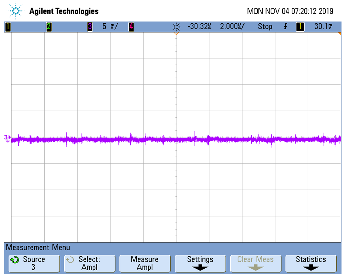Cycle the Select: Ampl measurement option
The width and height of the screenshot is (350, 279).
pyautogui.click(x=89, y=263)
